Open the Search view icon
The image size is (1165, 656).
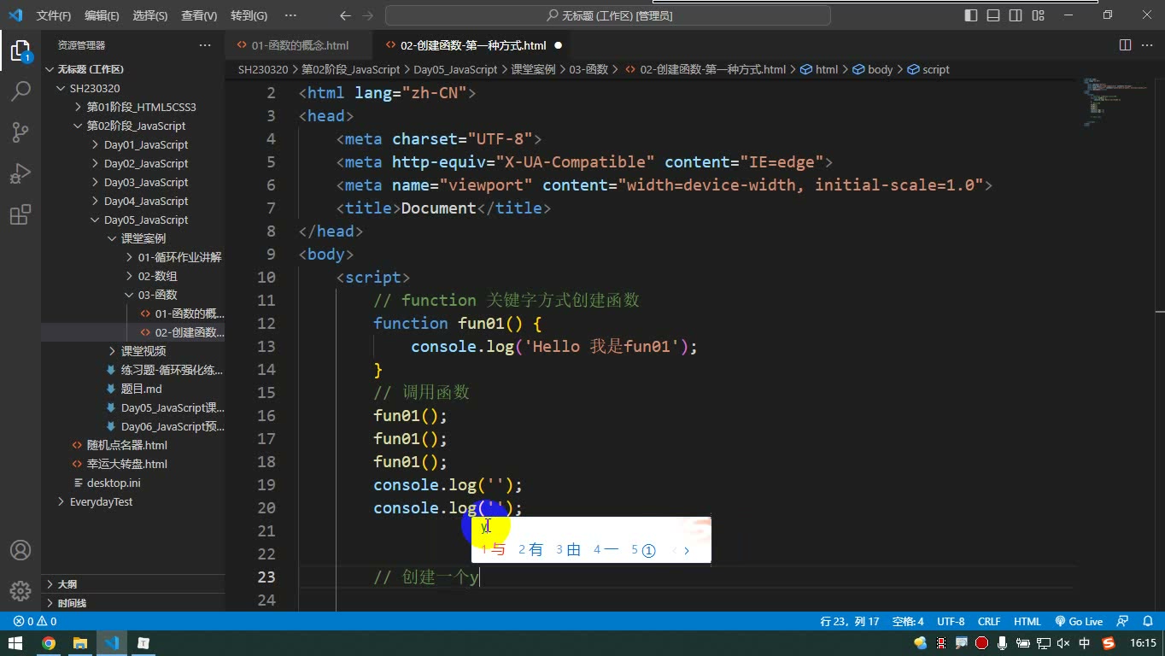[x=20, y=91]
